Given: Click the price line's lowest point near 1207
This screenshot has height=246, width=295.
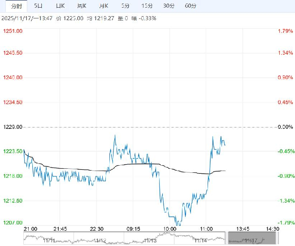Looking at the screenshot, I should click(x=178, y=223).
